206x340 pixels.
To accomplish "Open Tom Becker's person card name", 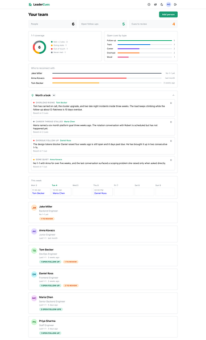I will (46, 249).
